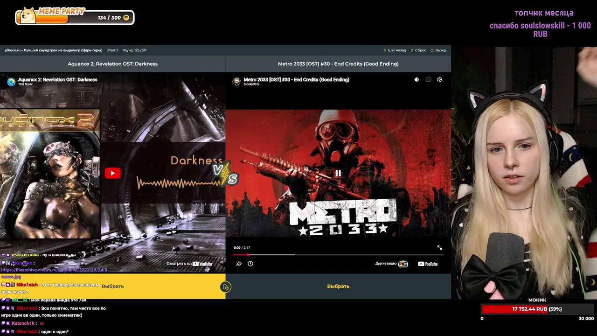Open THQ Nordic channel avatar

(x=11, y=82)
